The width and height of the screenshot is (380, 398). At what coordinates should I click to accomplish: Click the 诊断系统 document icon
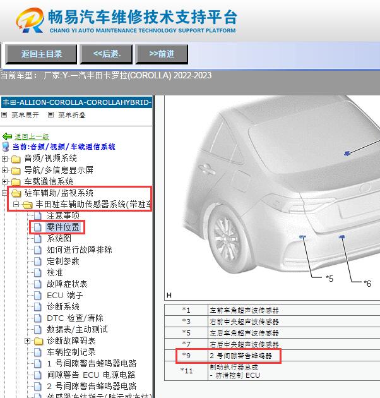37,307
